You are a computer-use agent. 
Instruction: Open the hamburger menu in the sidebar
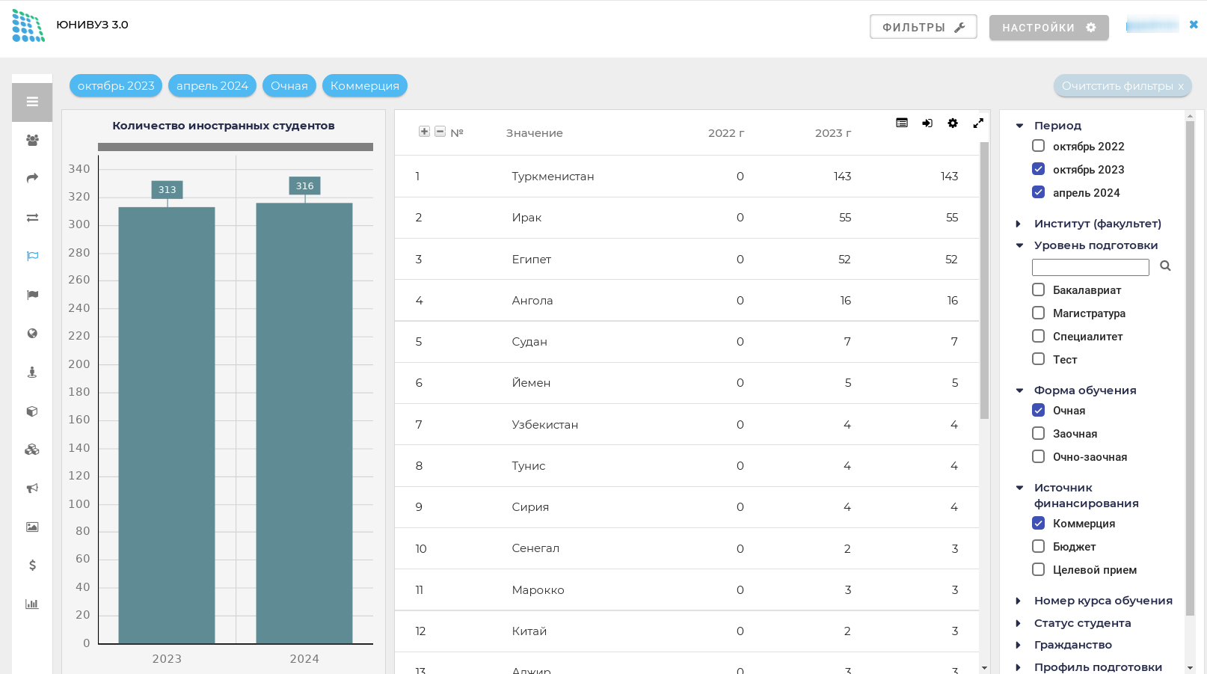pos(32,102)
